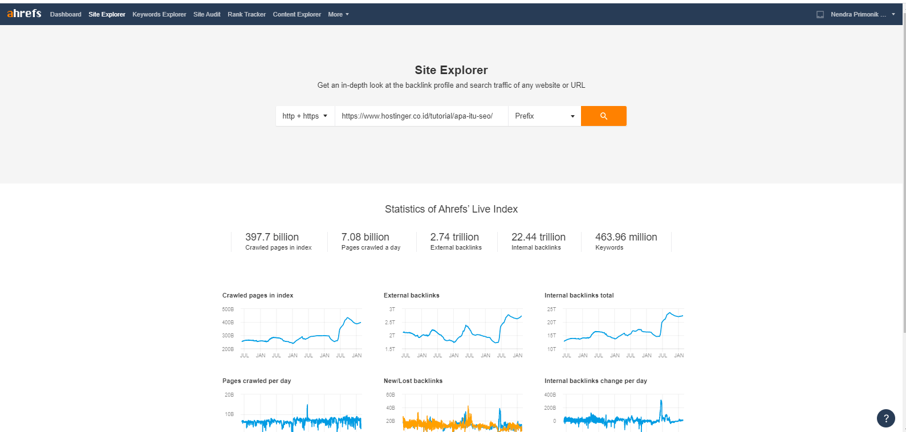Click the Internal backlinks change per day chart
The height and width of the screenshot is (432, 906).
(614, 411)
